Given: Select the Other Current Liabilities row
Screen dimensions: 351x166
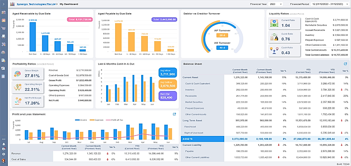Looking at the screenshot, I should [x=266, y=157].
